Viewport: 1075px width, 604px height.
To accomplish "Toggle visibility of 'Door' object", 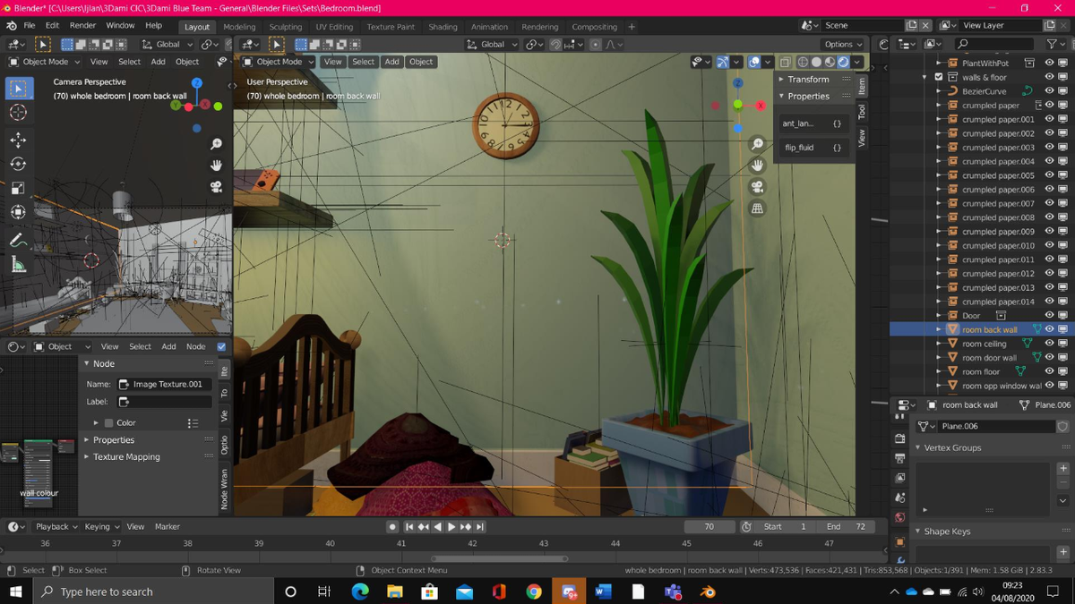I will pos(1049,315).
